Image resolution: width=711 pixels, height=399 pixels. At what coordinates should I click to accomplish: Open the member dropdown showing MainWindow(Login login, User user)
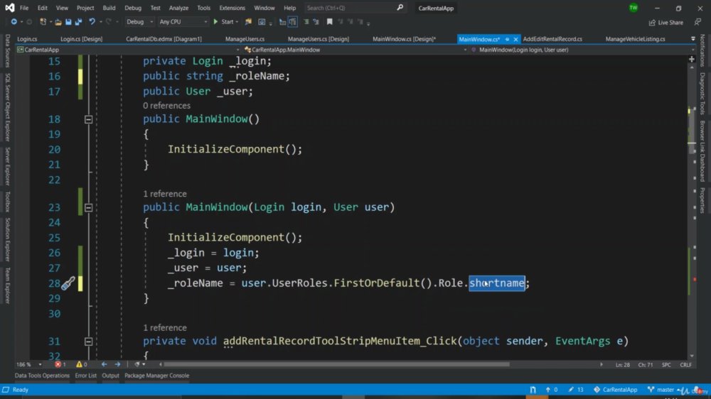click(583, 50)
